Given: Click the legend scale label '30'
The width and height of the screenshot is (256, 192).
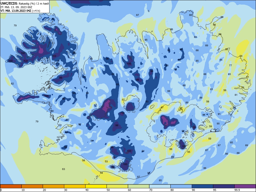Looking at the screenshot, I should (x=66, y=190).
